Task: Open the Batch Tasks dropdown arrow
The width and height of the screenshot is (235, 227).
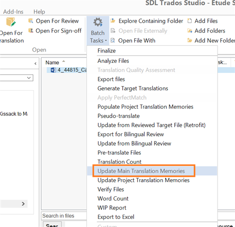Action: pos(106,41)
